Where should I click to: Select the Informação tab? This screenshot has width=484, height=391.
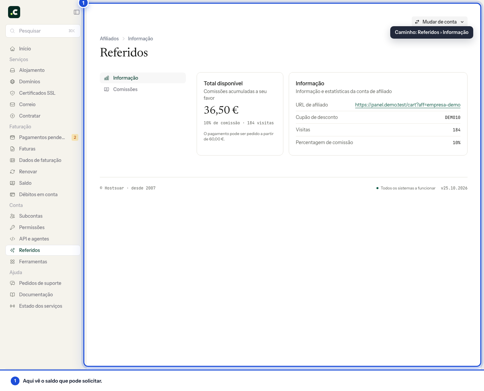(x=143, y=78)
